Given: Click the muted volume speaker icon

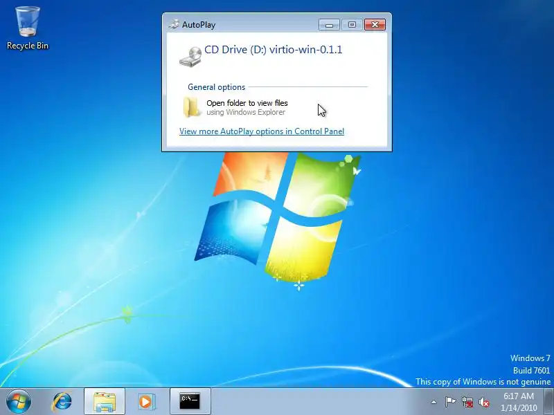Looking at the screenshot, I should [483, 402].
